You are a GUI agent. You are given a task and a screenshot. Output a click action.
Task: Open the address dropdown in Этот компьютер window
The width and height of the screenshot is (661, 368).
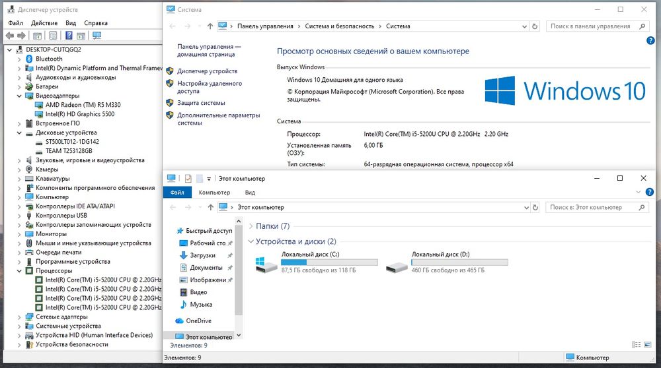(526, 207)
